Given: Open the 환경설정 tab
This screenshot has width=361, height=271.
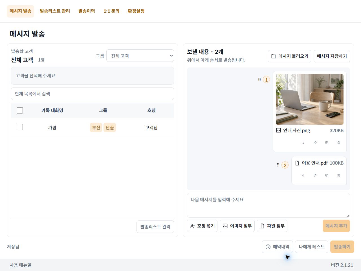Looking at the screenshot, I should pyautogui.click(x=136, y=11).
